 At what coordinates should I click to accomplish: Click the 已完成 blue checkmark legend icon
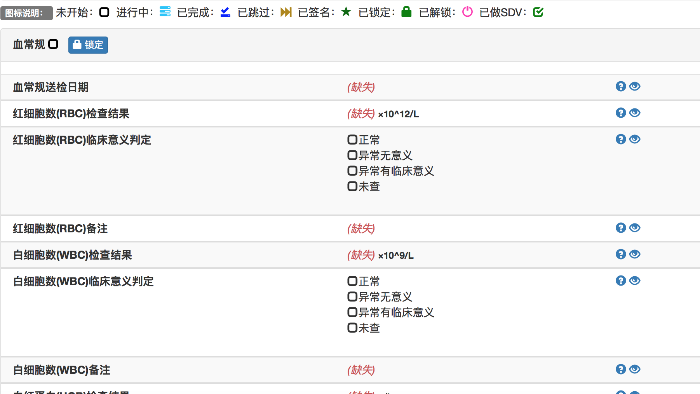tap(225, 12)
